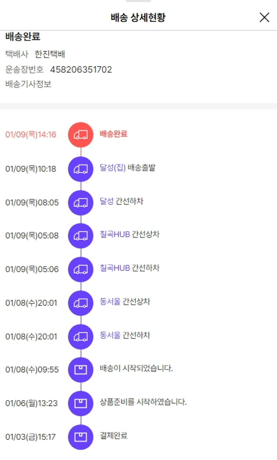Click the tracking number 458206351702
This screenshot has width=277, height=460.
[81, 70]
